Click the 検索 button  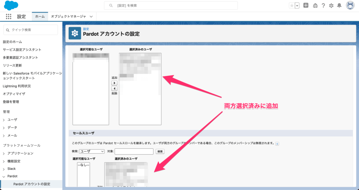point(160,151)
